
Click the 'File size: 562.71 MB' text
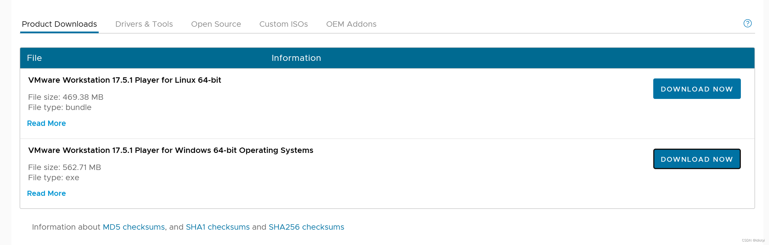click(65, 167)
